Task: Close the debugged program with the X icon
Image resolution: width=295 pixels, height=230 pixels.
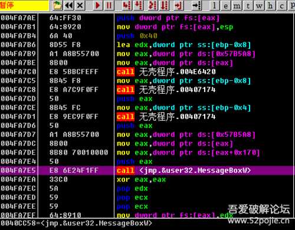Action: [80, 5]
